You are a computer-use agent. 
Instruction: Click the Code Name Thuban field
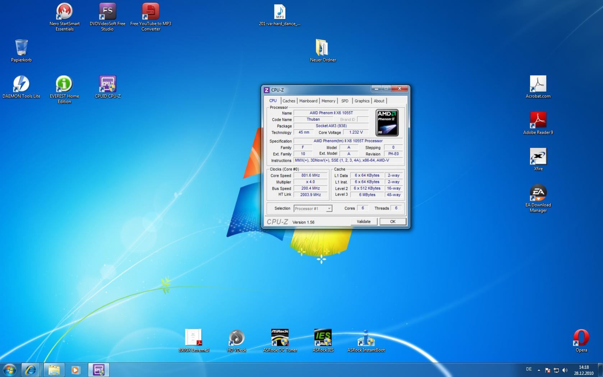coord(313,119)
